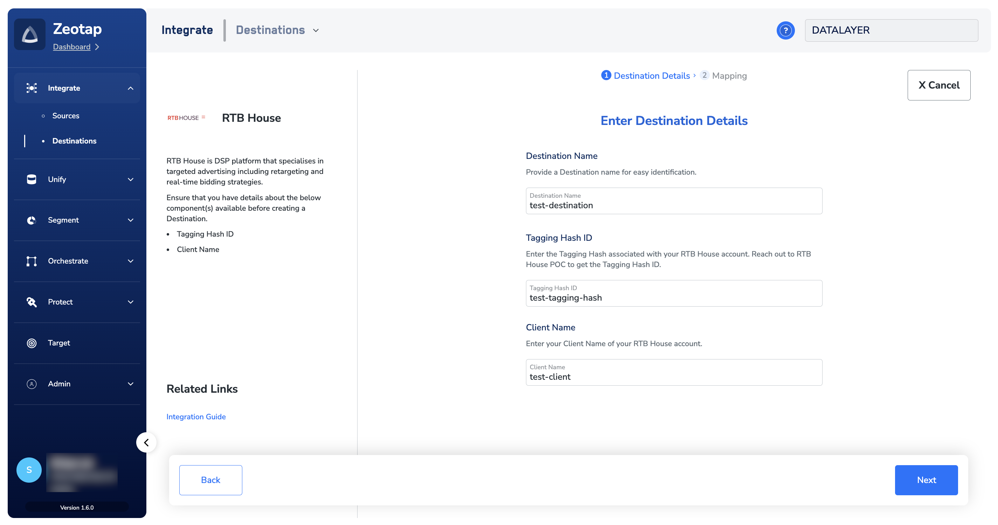Collapse the sidebar with arrow button
The height and width of the screenshot is (525, 998).
[146, 442]
